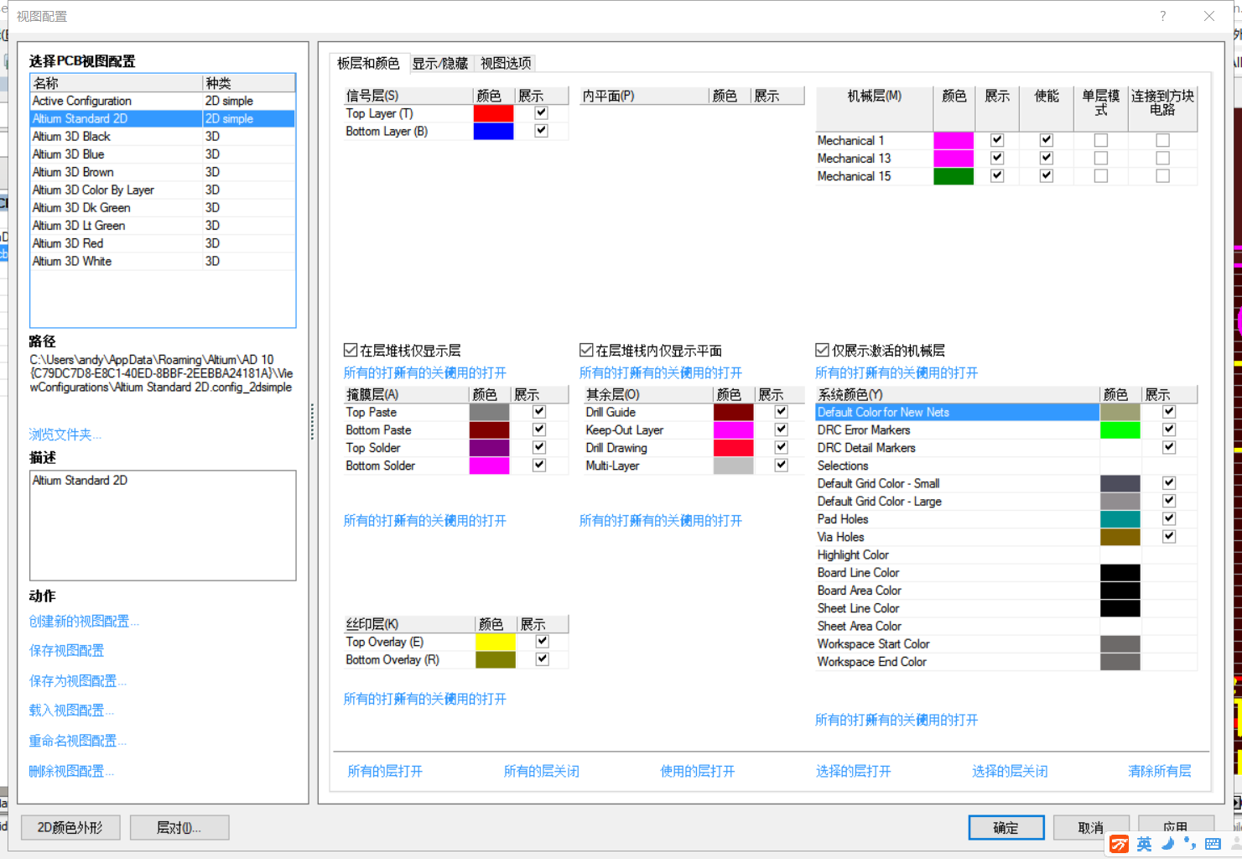Click the IME moon (half-width) icon
Screen dimensions: 1242x859
coord(1167,844)
